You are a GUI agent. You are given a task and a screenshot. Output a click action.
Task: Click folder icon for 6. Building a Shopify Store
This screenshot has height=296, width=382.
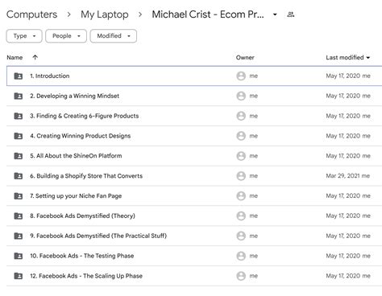coord(19,176)
